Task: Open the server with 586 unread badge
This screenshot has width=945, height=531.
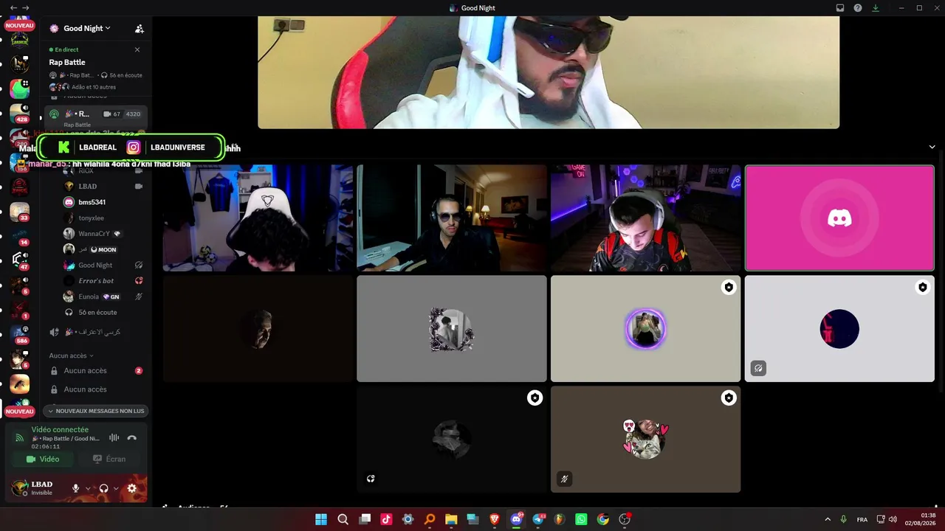Action: 20,335
